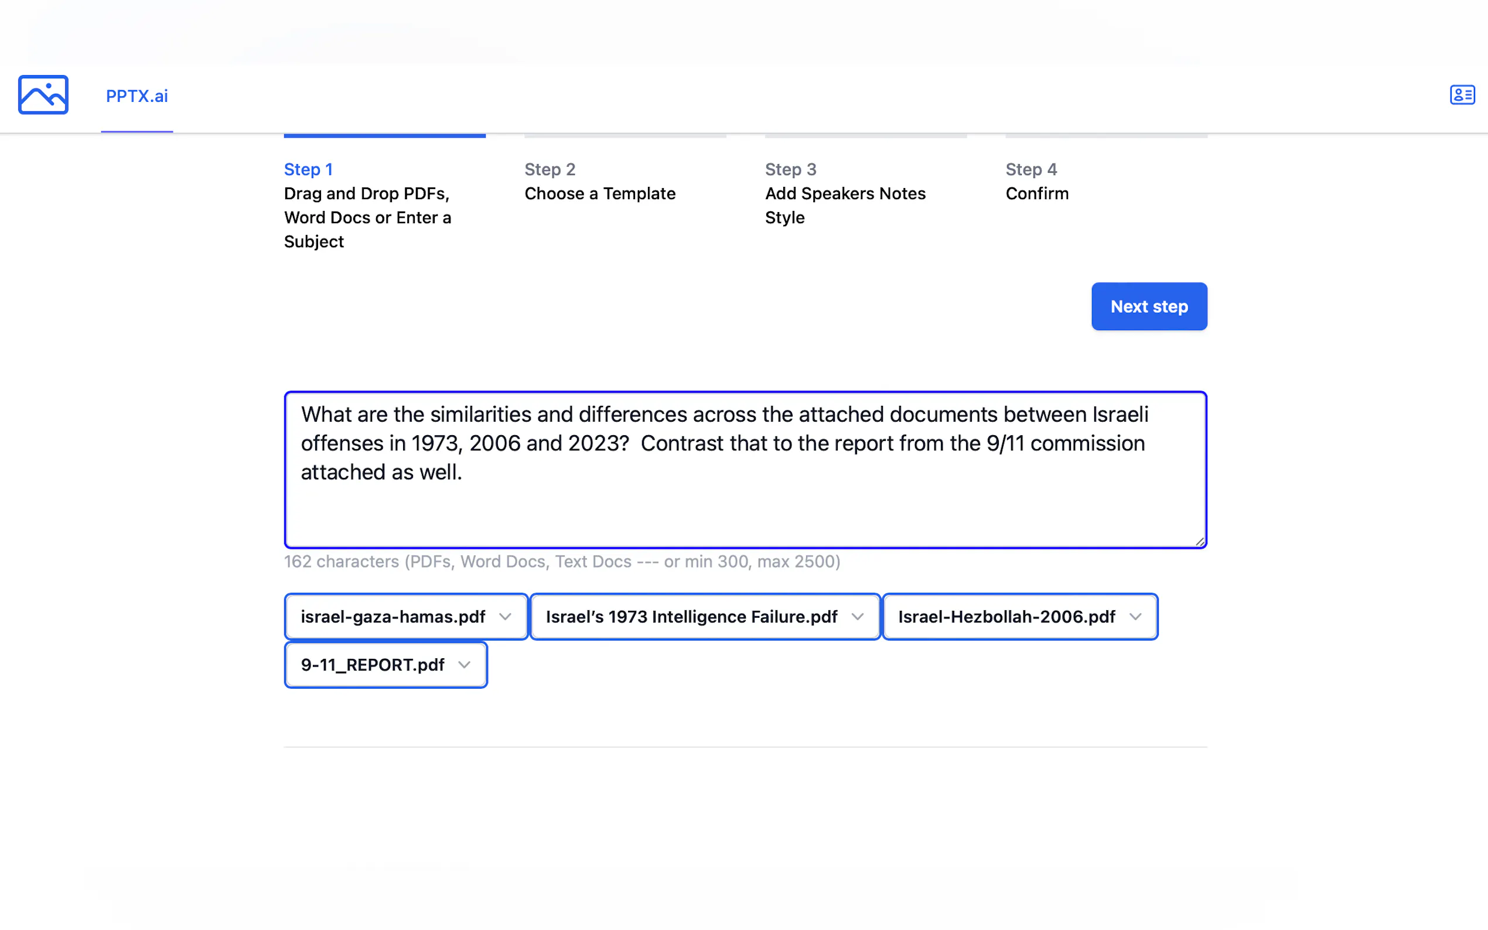Click the Step 2 grey progress bar
Screen dimensions: 1488x930
(625, 135)
